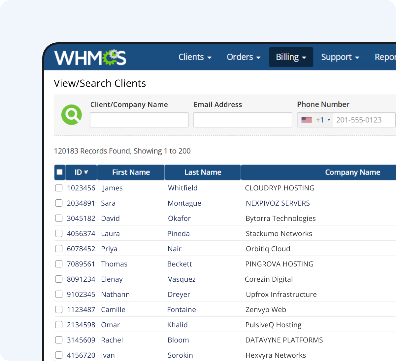Click company Hexvyra Networks
Screen dimensions: 396x361
276,355
